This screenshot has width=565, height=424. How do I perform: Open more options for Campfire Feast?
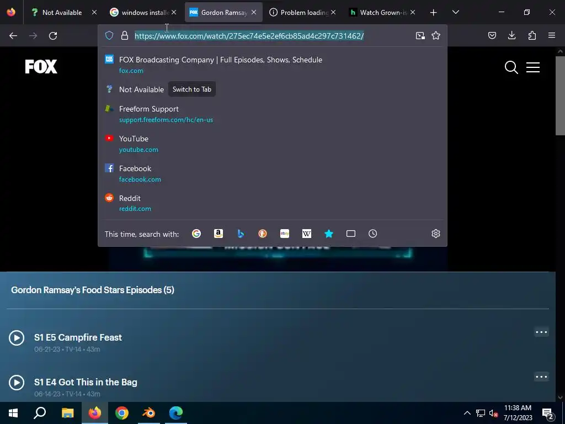pos(541,332)
